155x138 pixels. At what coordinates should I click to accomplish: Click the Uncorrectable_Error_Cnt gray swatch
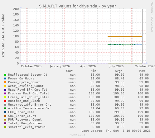[5, 105]
